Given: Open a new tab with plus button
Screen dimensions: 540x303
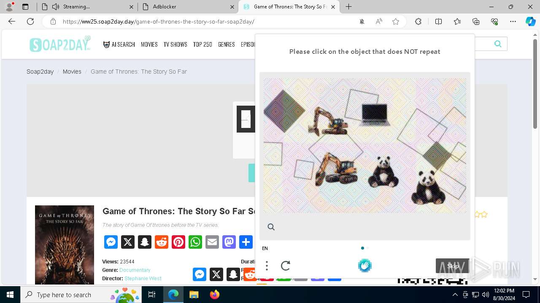Looking at the screenshot, I should (348, 7).
